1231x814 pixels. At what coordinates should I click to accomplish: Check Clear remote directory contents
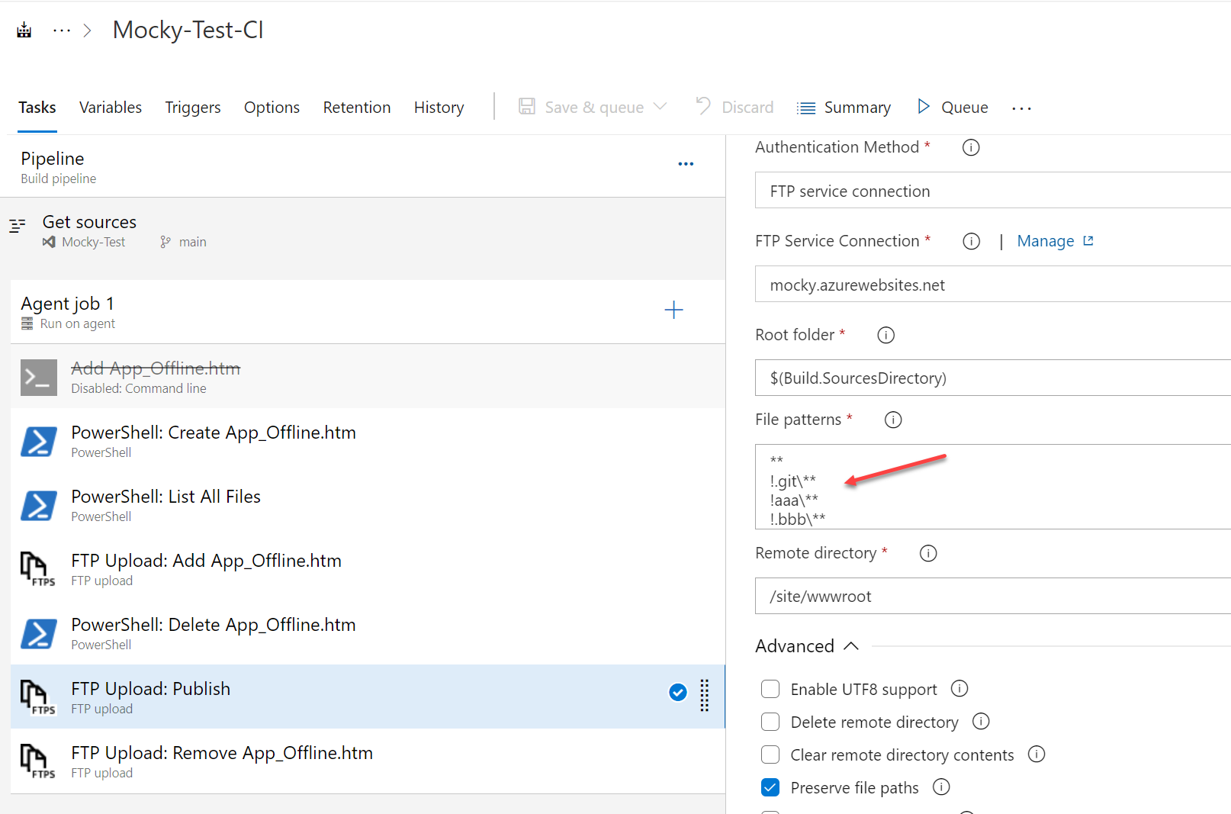(x=770, y=754)
